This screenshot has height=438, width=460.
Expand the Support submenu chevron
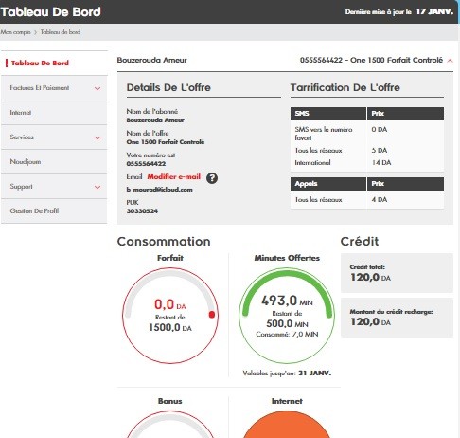pyautogui.click(x=97, y=187)
